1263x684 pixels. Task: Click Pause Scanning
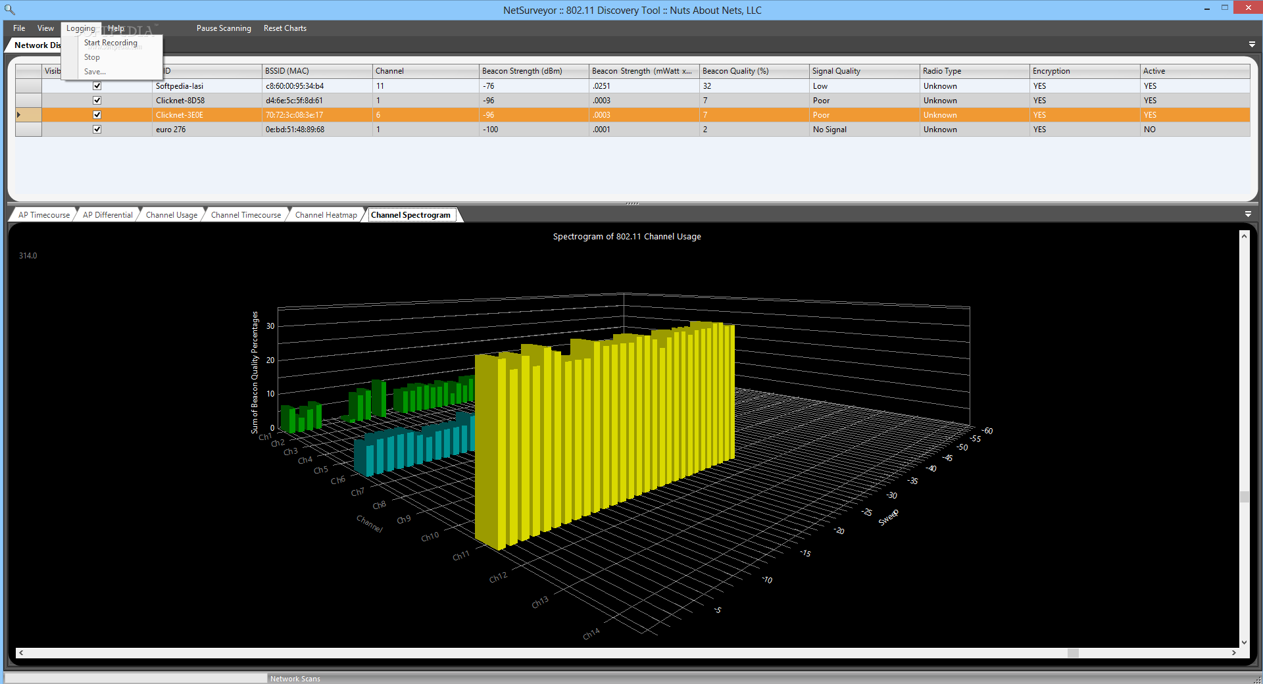pyautogui.click(x=224, y=28)
